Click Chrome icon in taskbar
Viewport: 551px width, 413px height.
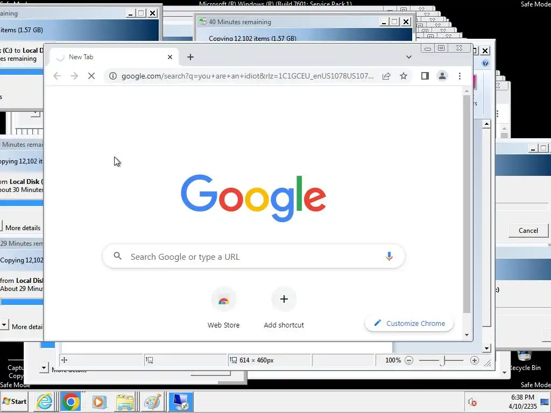(70, 401)
